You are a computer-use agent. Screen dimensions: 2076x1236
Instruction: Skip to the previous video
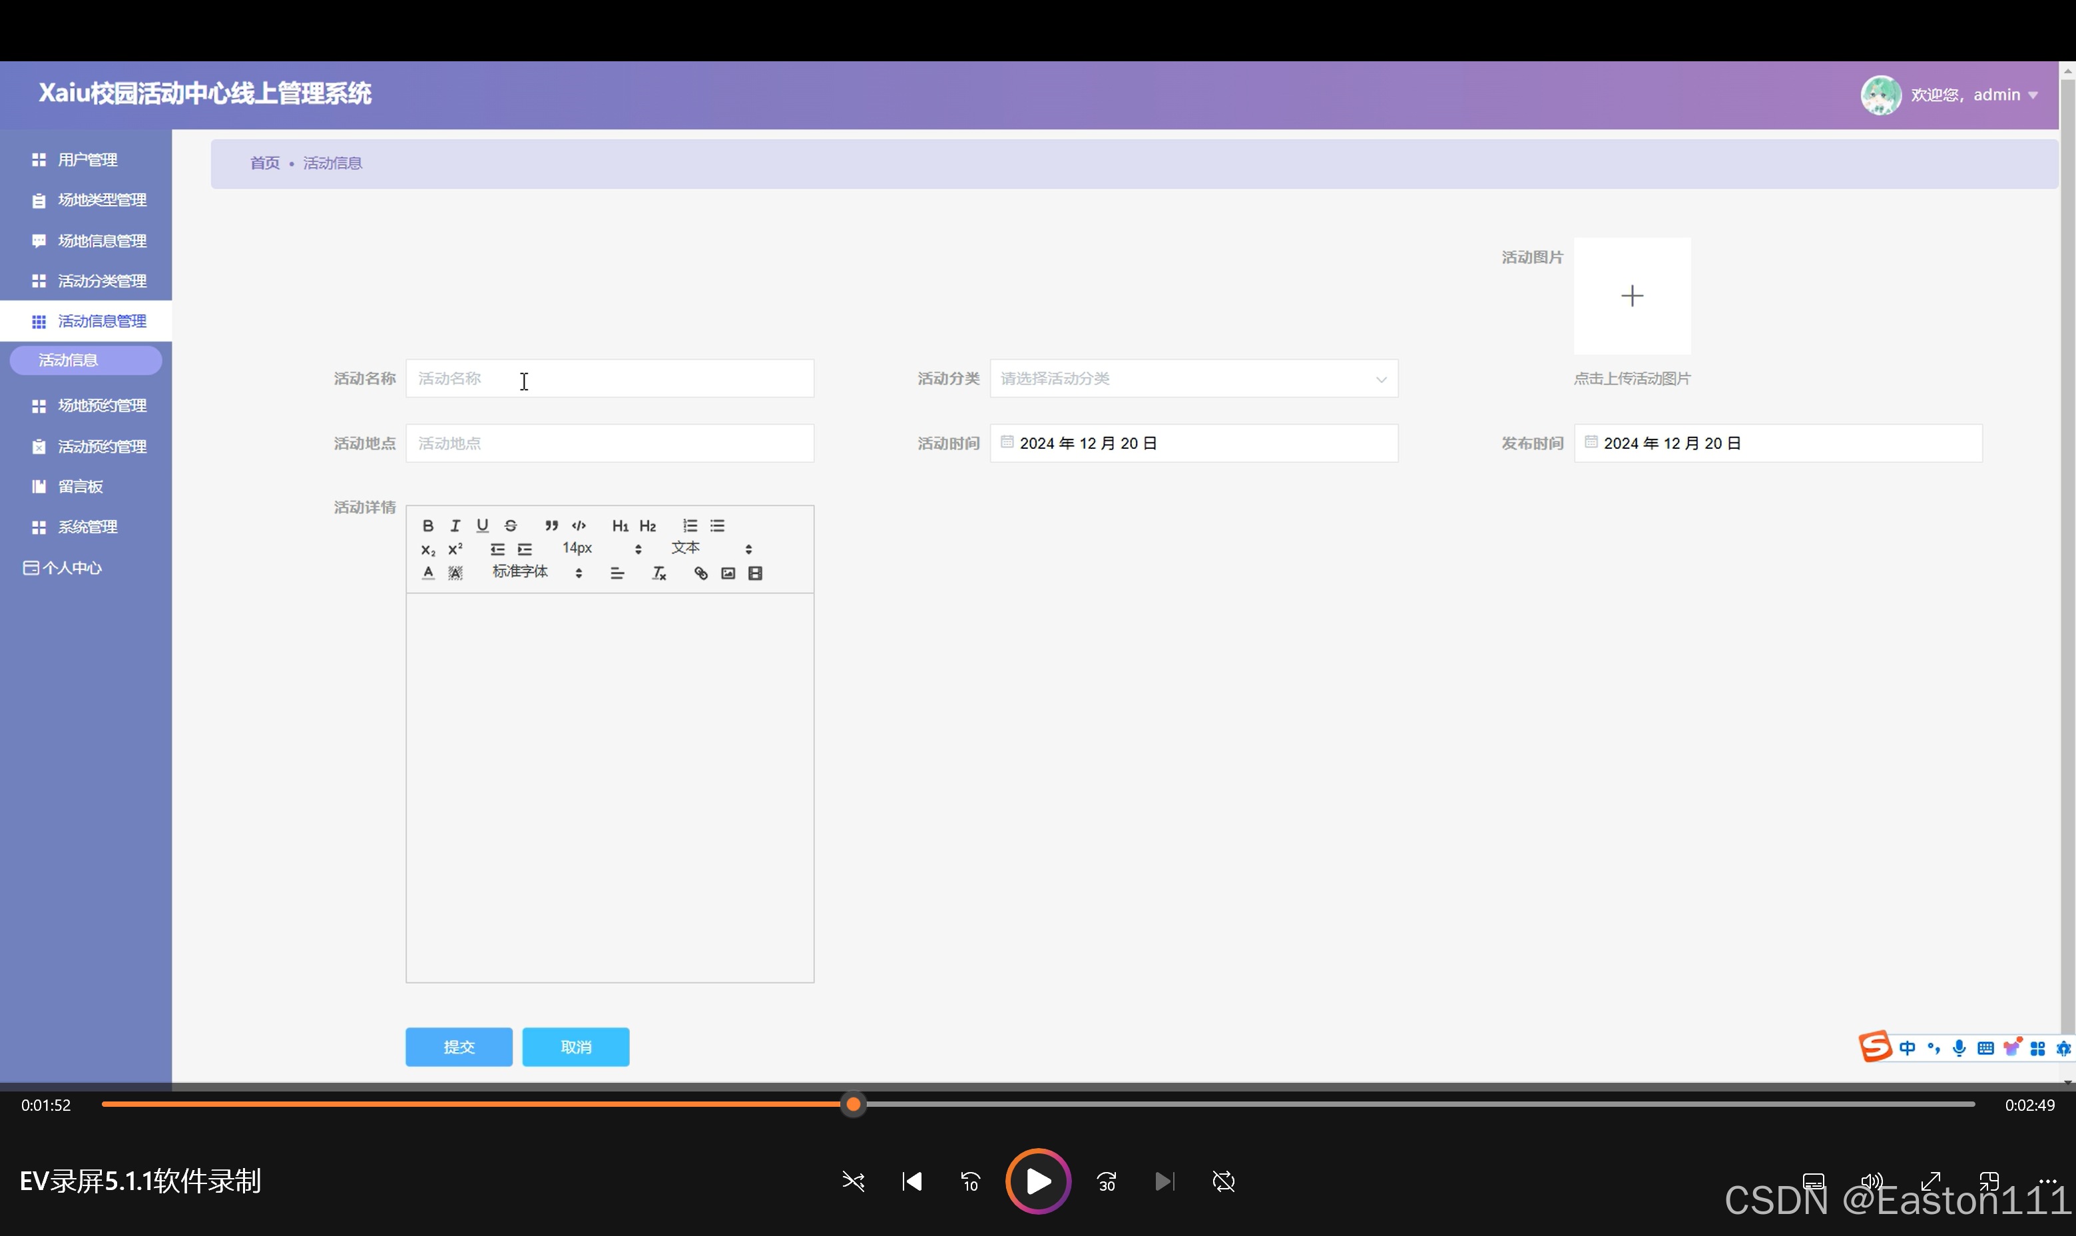click(x=912, y=1182)
